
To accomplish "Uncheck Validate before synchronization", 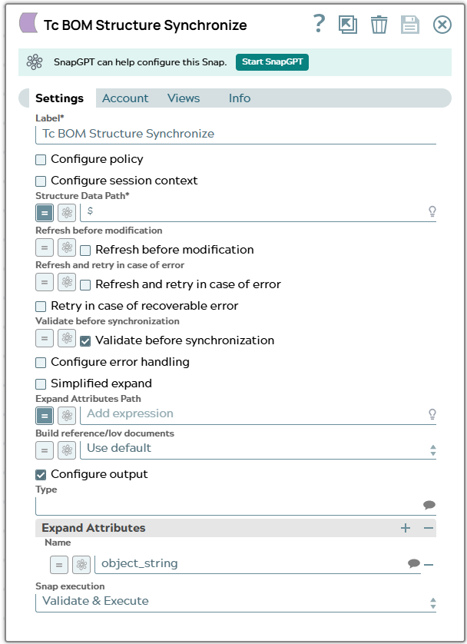I will (x=85, y=341).
